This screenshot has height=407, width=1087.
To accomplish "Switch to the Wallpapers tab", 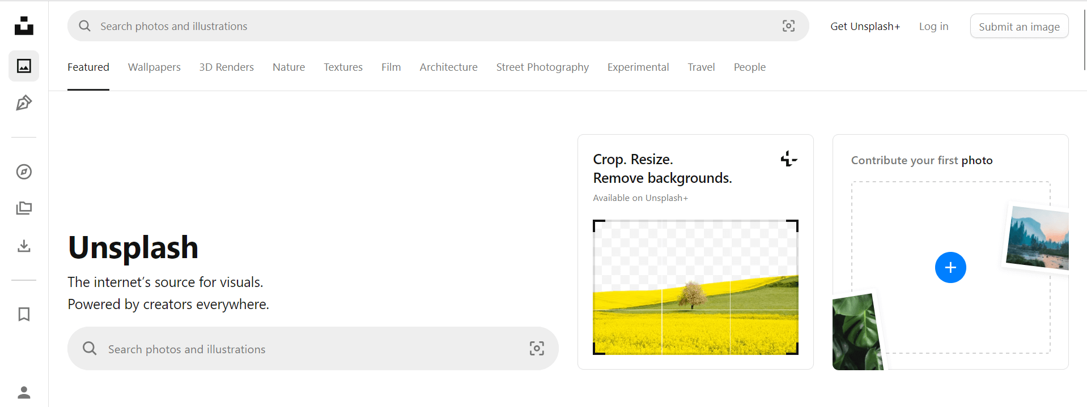I will [154, 67].
